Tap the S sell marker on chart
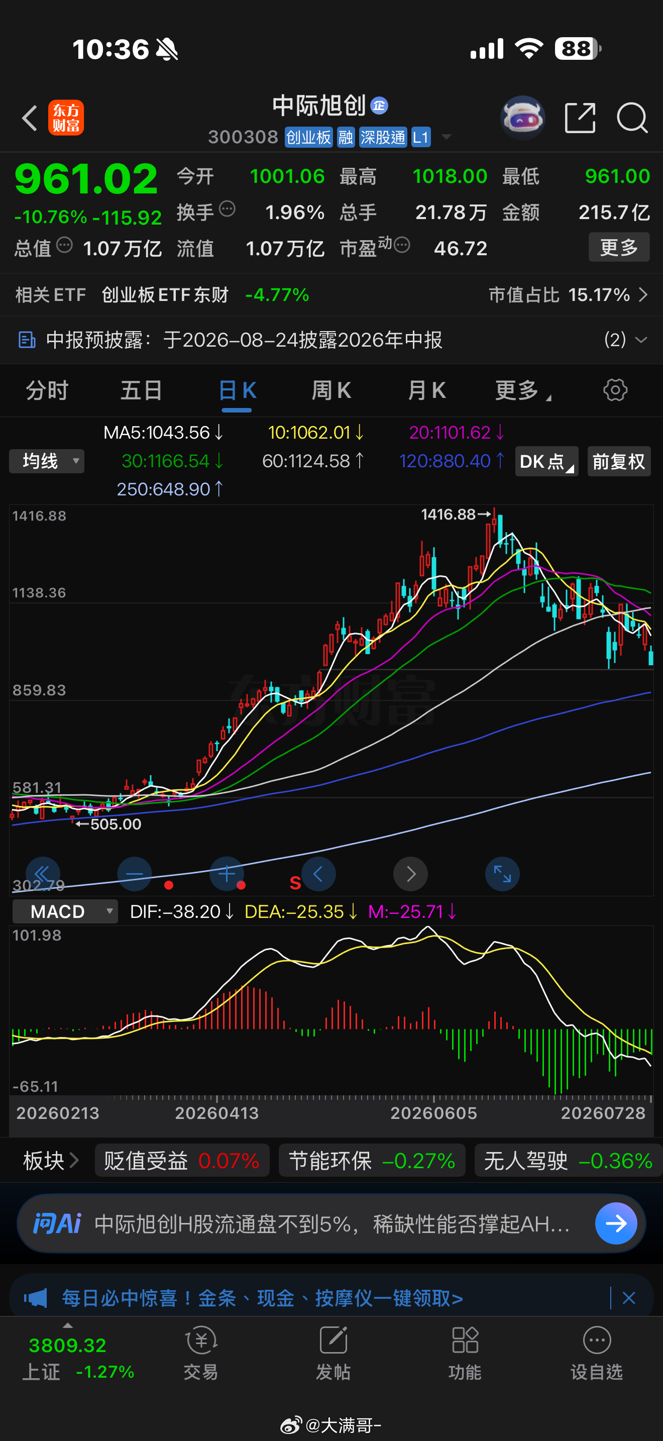 [295, 883]
